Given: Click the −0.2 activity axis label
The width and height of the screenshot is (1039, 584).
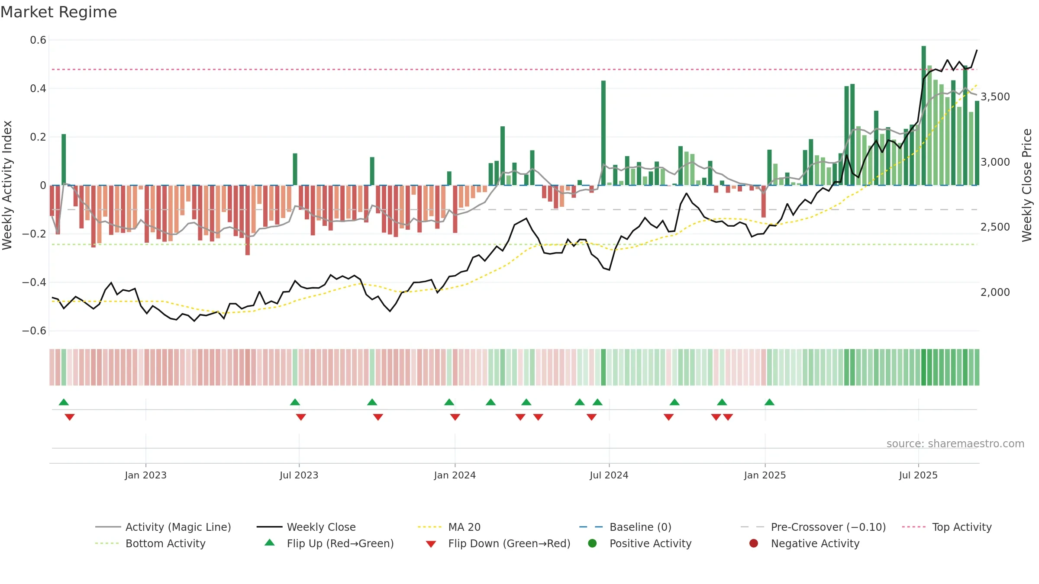Looking at the screenshot, I should pyautogui.click(x=34, y=234).
